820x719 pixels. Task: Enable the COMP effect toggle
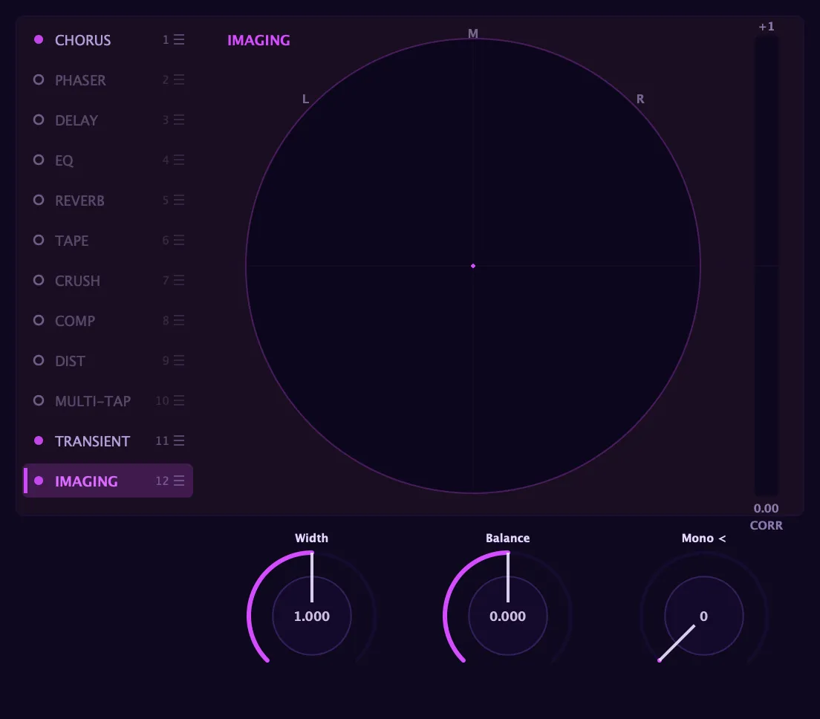click(x=39, y=320)
